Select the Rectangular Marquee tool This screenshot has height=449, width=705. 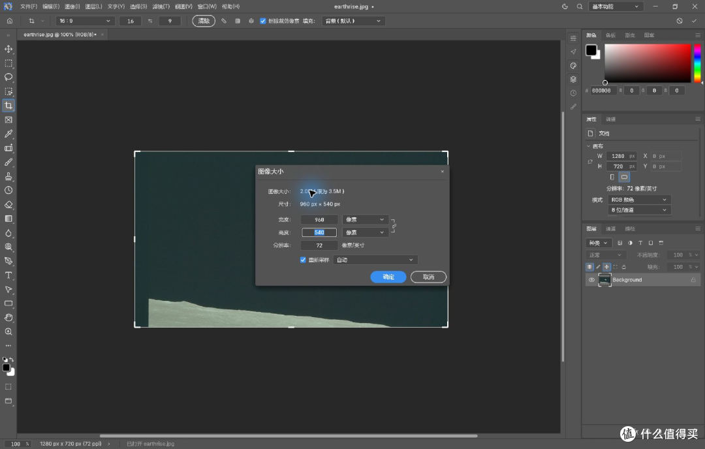click(8, 63)
